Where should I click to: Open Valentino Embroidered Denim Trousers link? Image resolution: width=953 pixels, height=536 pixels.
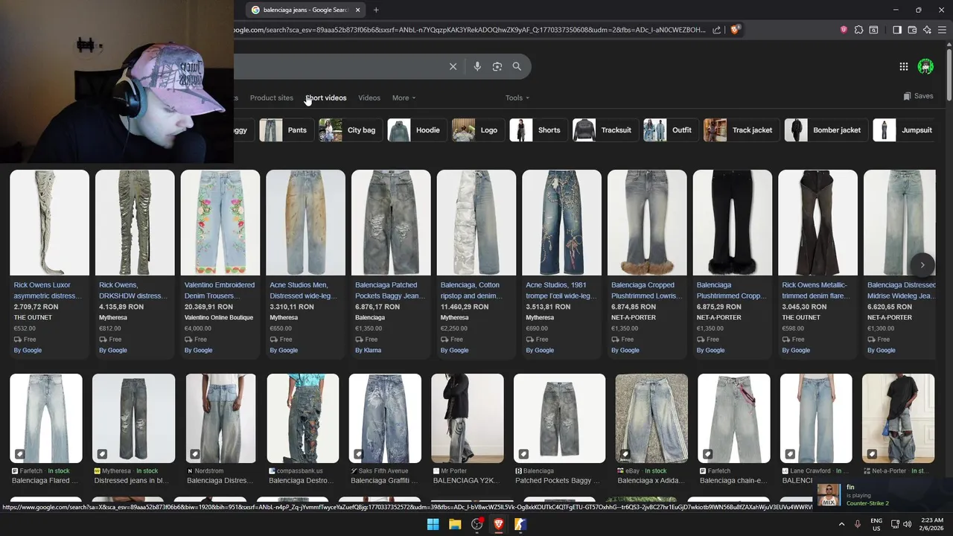coord(220,290)
